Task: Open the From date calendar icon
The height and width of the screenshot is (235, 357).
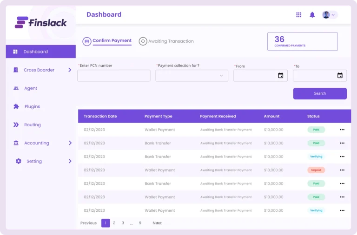Action: pos(280,76)
